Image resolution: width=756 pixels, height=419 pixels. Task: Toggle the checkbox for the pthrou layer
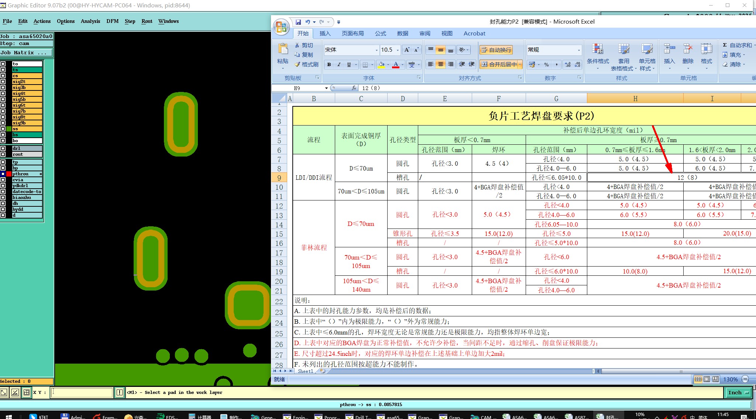[3, 174]
